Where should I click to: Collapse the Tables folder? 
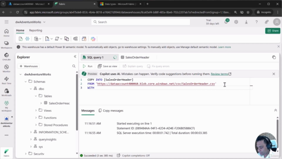(36, 96)
